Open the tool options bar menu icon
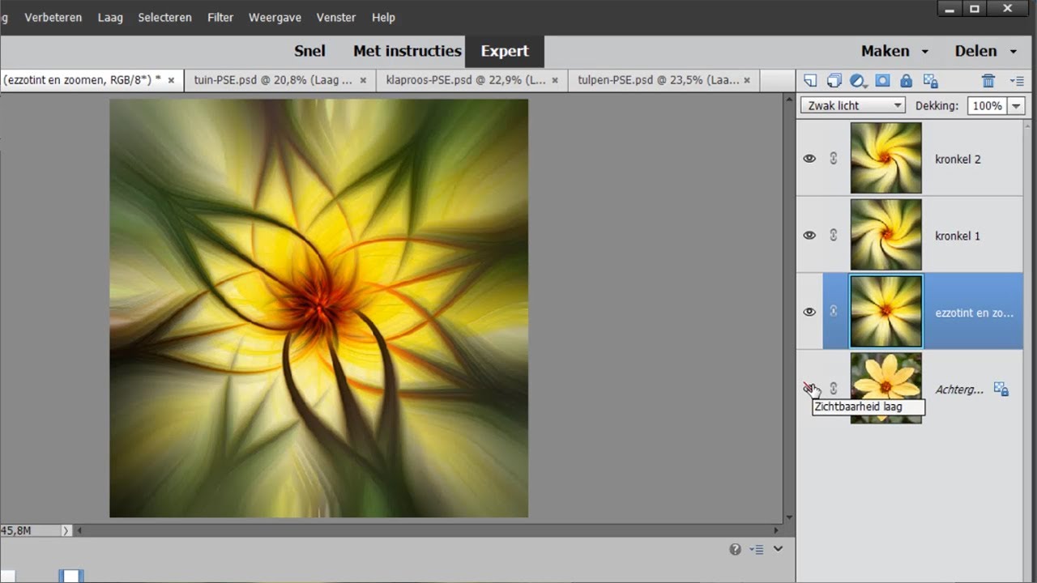This screenshot has width=1037, height=583. (757, 549)
